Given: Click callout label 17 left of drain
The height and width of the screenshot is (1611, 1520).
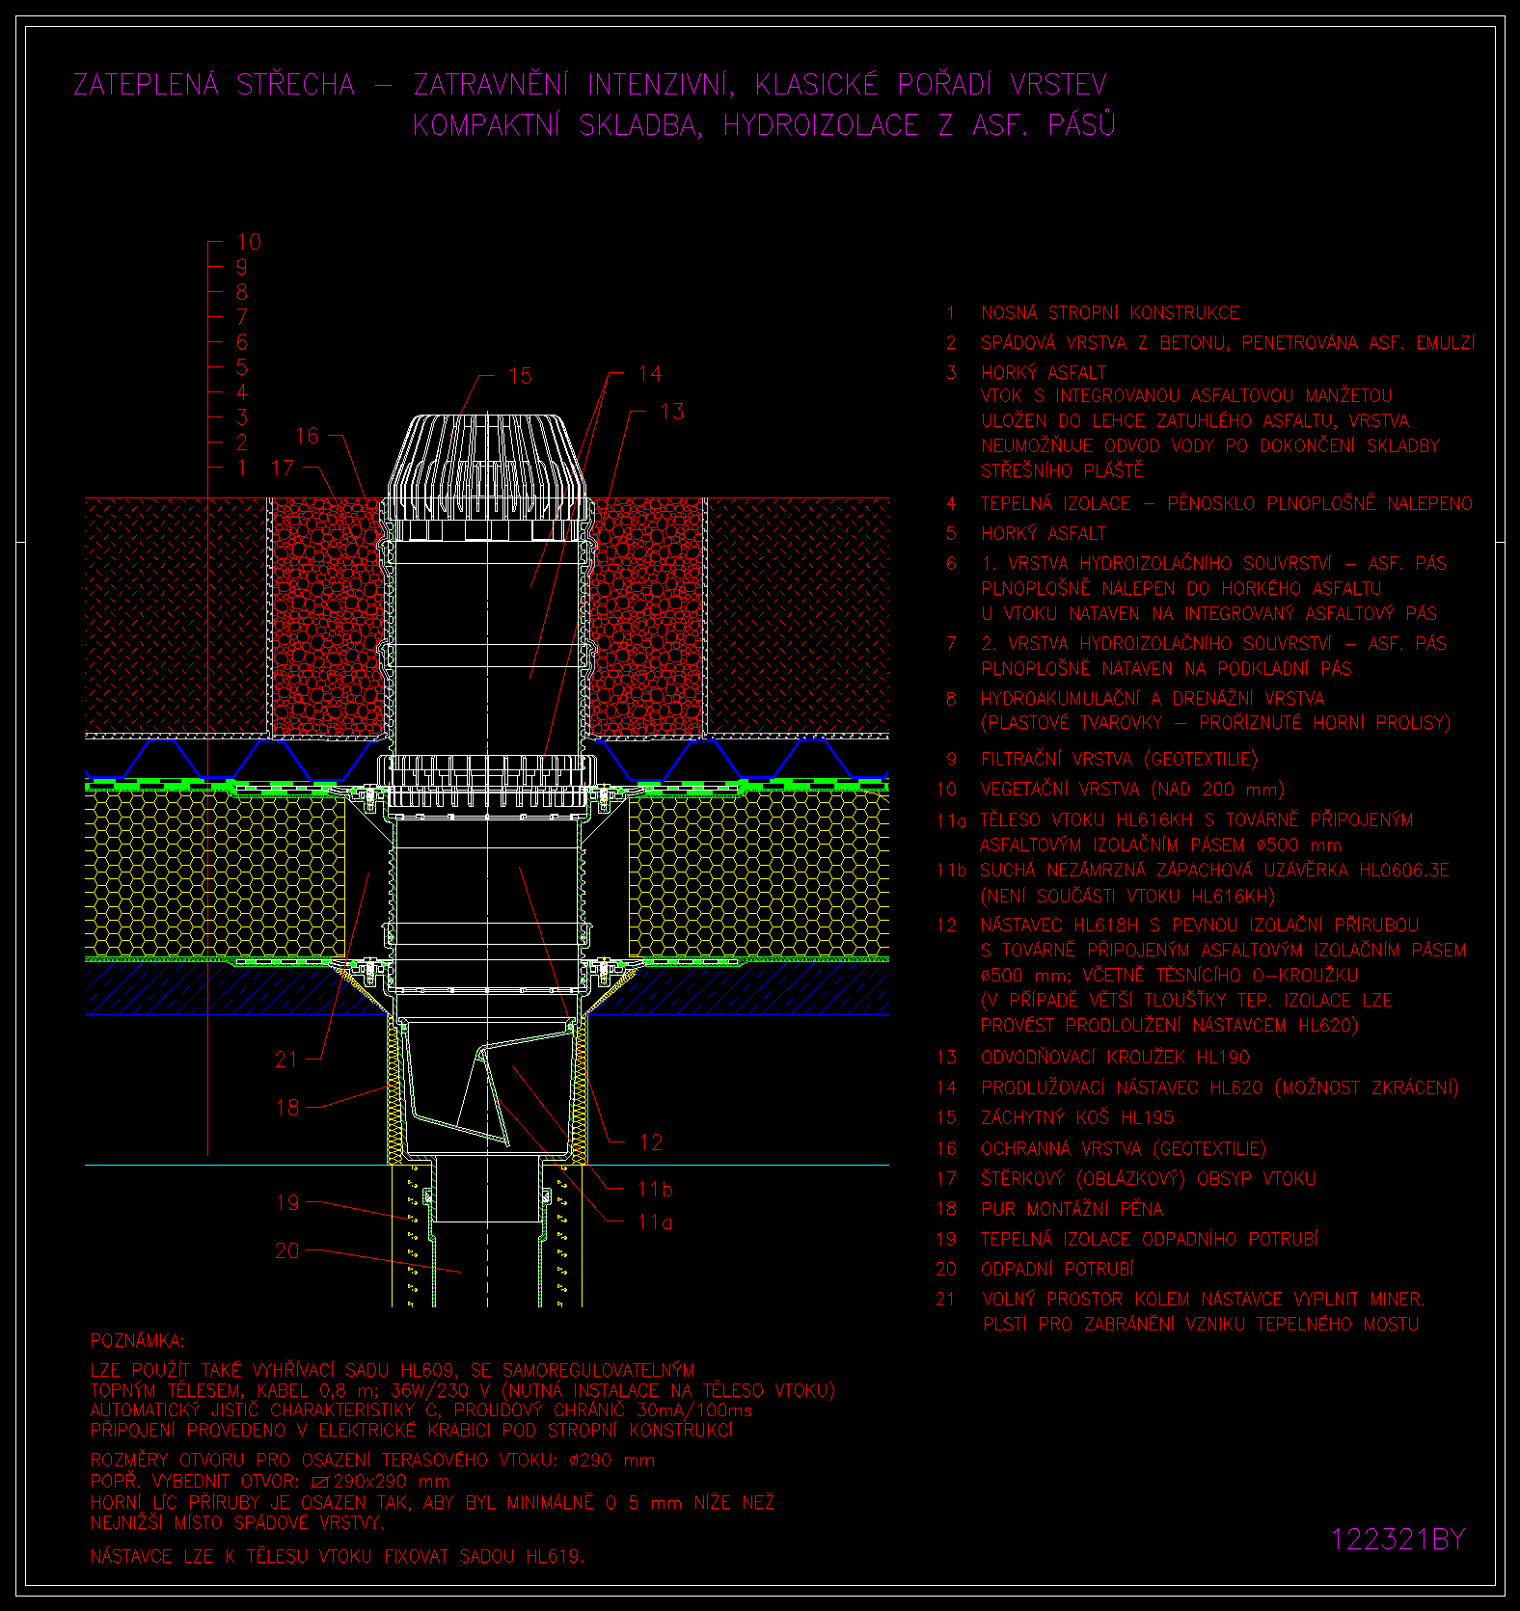Looking at the screenshot, I should (x=282, y=469).
